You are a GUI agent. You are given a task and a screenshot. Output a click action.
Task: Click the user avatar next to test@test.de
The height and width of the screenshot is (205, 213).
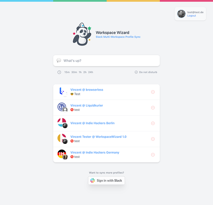click(181, 14)
